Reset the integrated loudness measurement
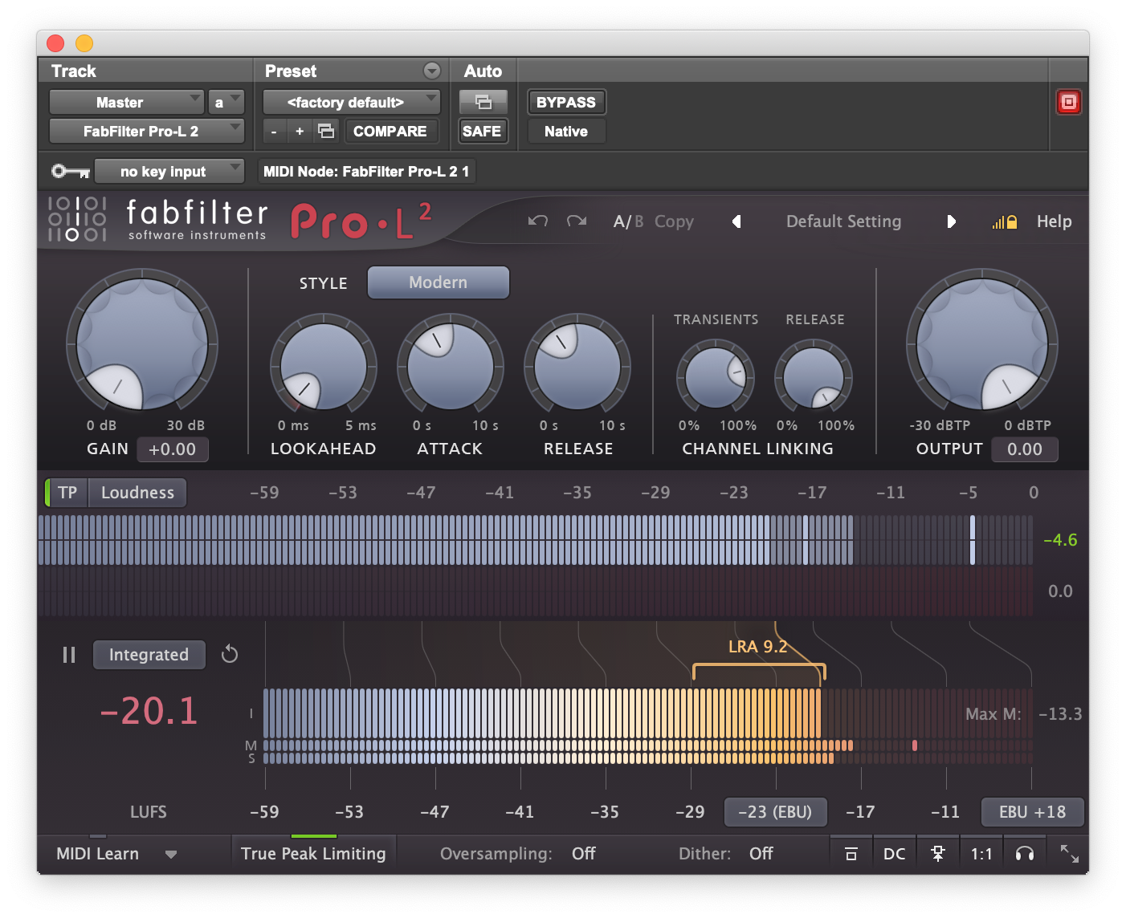Screen dimensions: 1126x918 tap(230, 654)
